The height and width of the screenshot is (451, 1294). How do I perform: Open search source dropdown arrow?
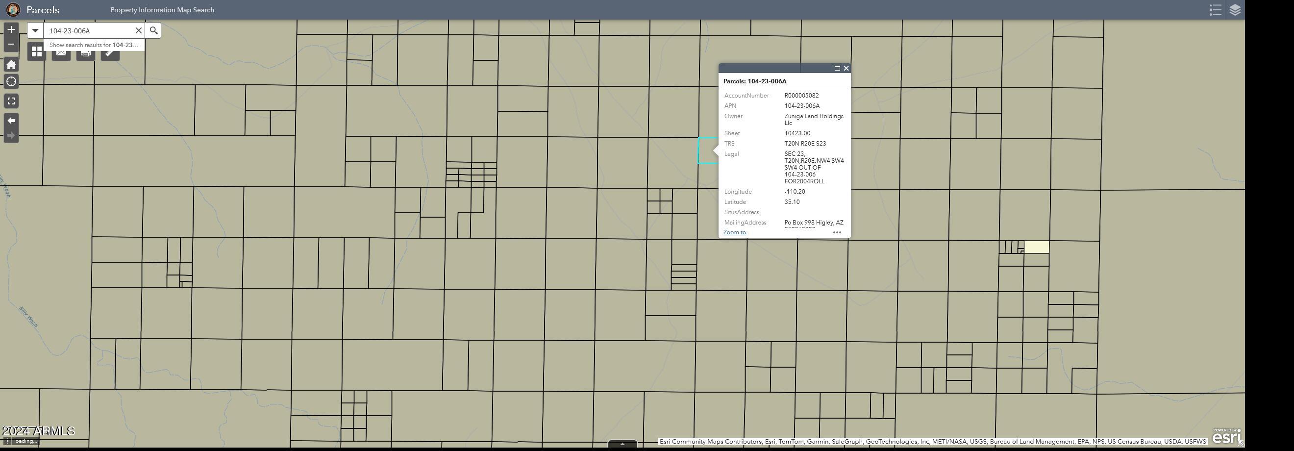pyautogui.click(x=35, y=30)
